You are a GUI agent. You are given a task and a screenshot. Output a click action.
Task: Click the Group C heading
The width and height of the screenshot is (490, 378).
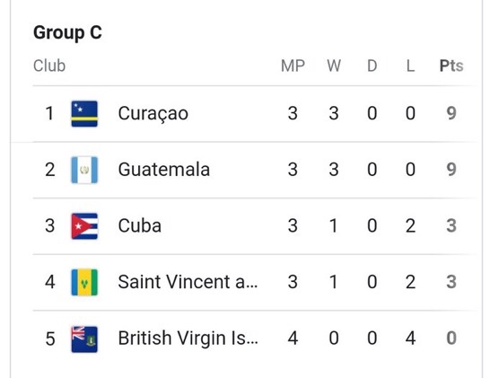68,33
